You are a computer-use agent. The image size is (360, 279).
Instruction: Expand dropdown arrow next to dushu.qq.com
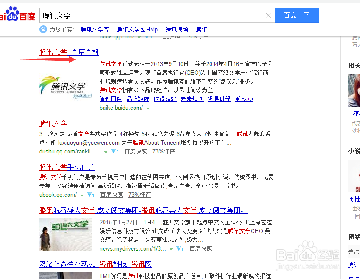(x=106, y=152)
